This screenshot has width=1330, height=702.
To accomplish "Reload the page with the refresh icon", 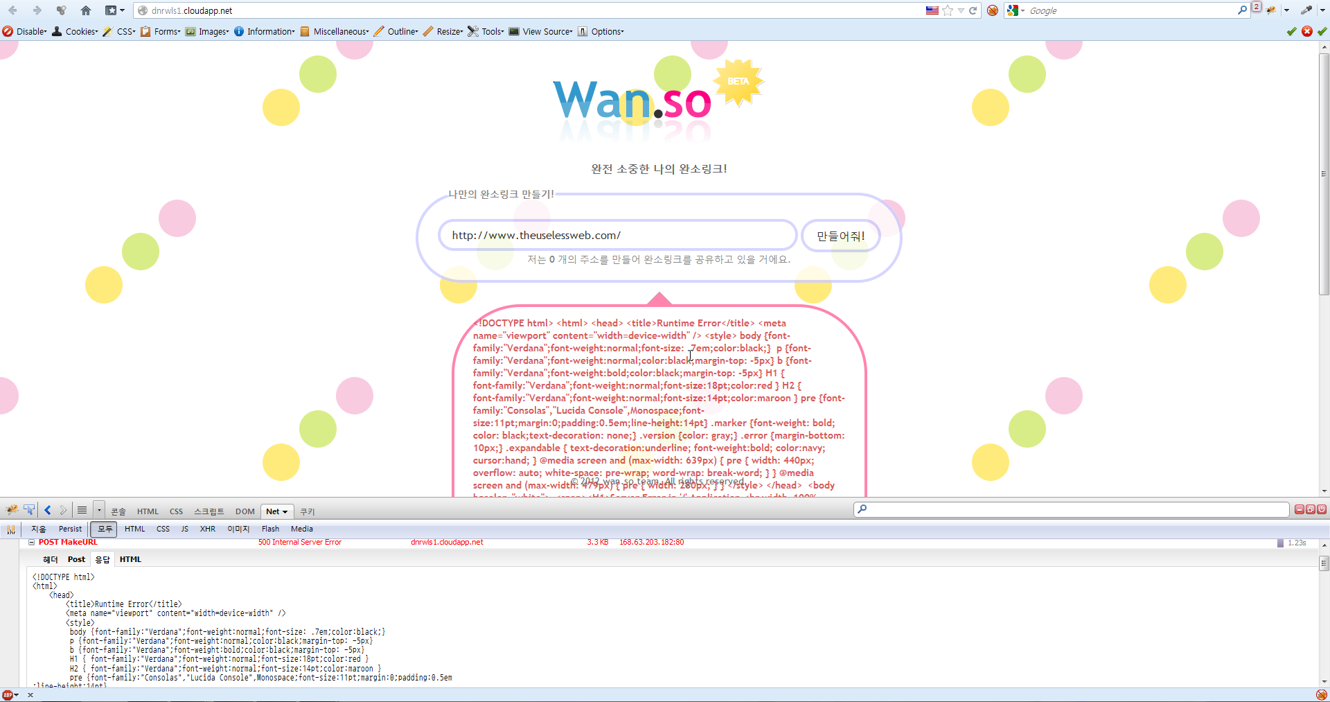I will [x=973, y=10].
